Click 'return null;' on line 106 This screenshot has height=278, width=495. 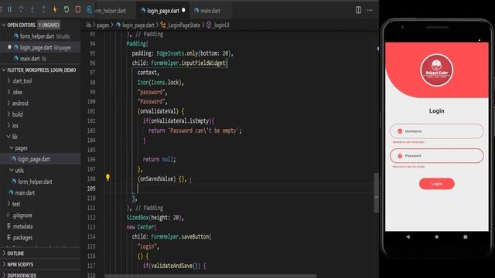pyautogui.click(x=159, y=160)
